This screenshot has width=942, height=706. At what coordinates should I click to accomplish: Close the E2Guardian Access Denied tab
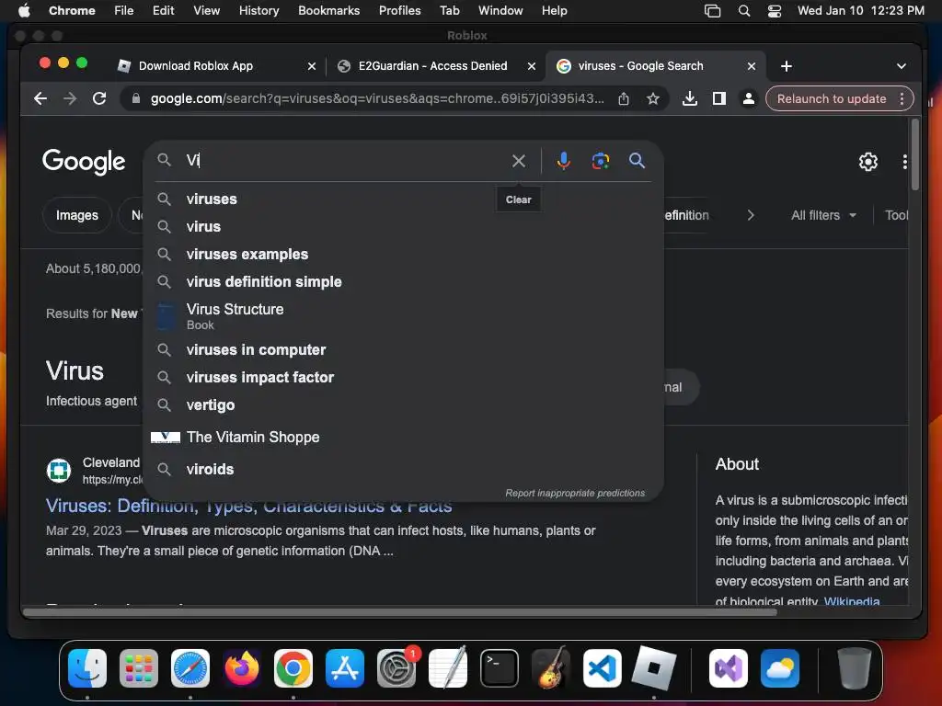531,66
